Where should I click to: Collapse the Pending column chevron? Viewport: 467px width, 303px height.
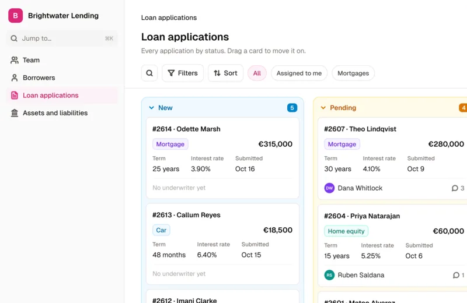coord(323,108)
